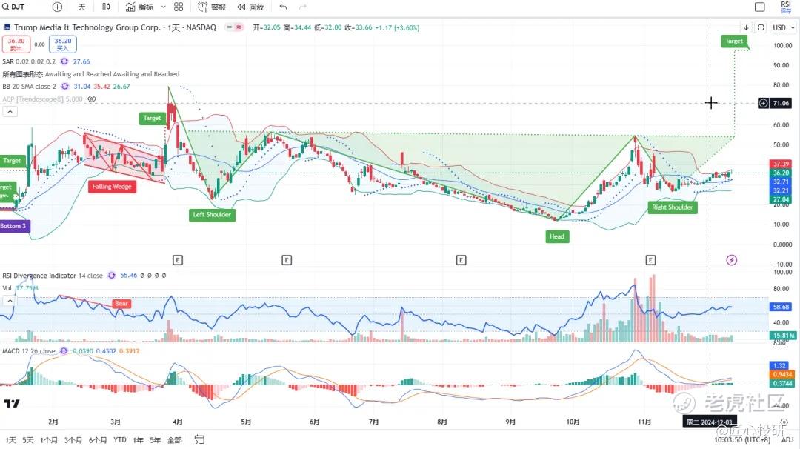The height and width of the screenshot is (449, 800).
Task: Open the RSI 保存 layout menu
Action: (786, 7)
